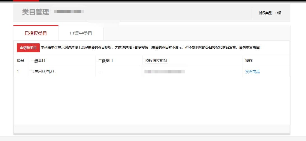Switch to the 已授权类目 tab
Viewport: 306px width, 141px height.
pos(36,33)
